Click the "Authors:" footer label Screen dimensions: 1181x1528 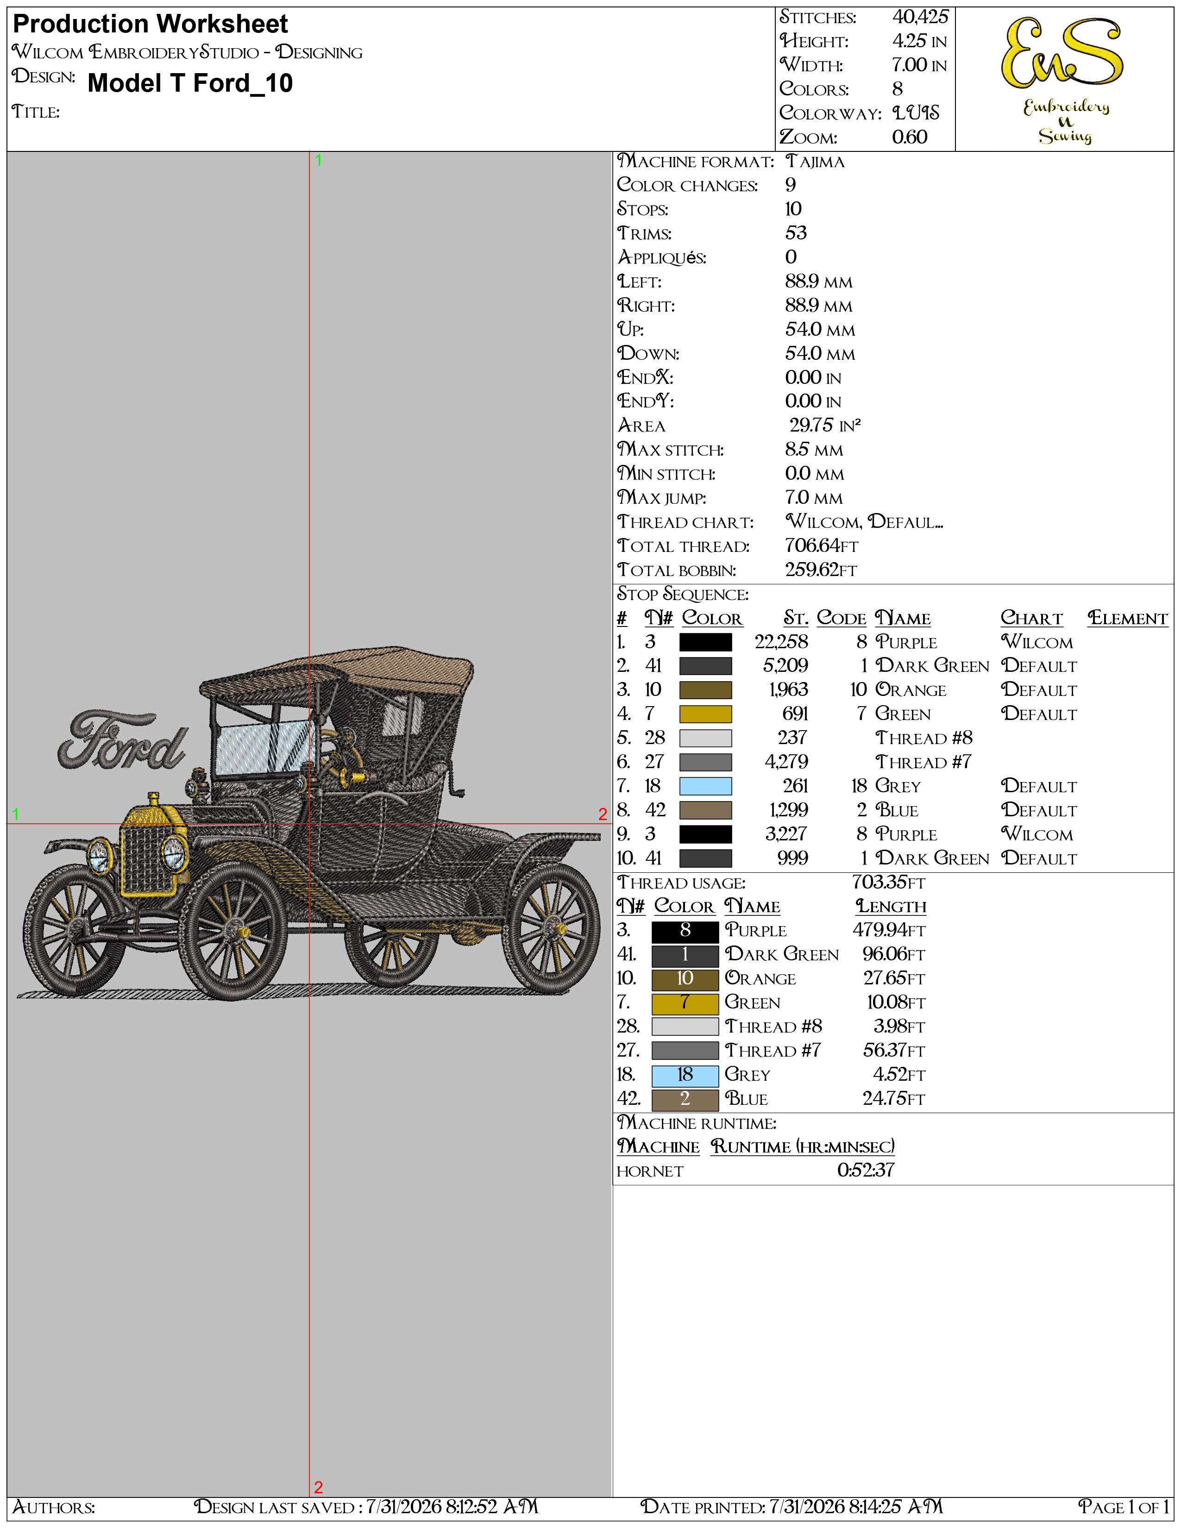54,1507
